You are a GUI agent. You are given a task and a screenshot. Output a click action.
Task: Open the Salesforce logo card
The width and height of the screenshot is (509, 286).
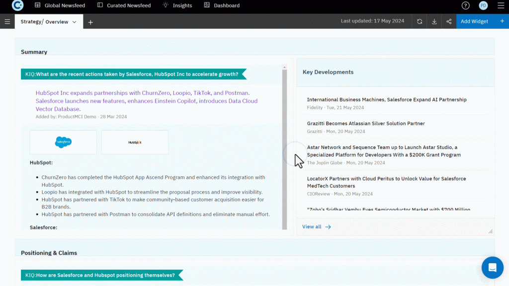click(63, 142)
